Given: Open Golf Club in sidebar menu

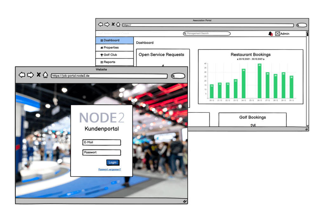Looking at the screenshot, I should pyautogui.click(x=115, y=55).
